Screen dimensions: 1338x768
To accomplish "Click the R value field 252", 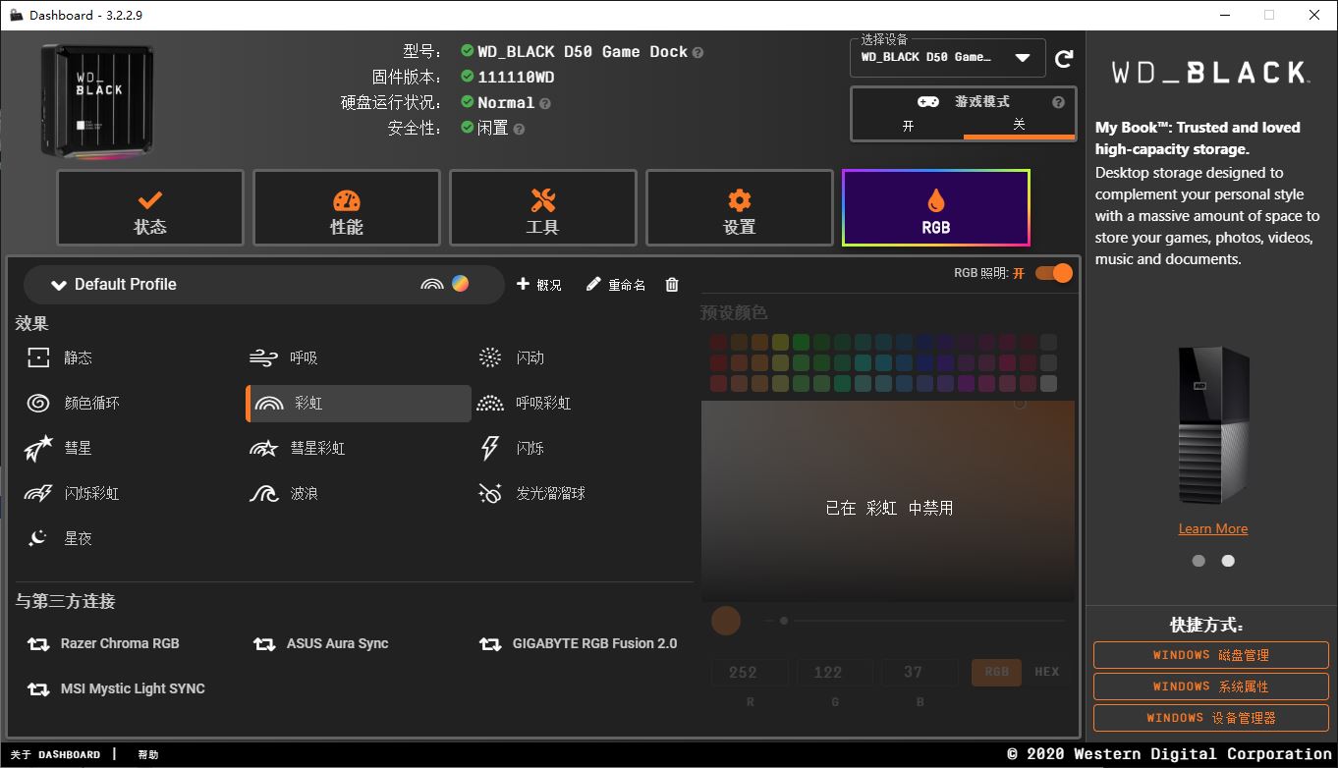I will coord(750,673).
